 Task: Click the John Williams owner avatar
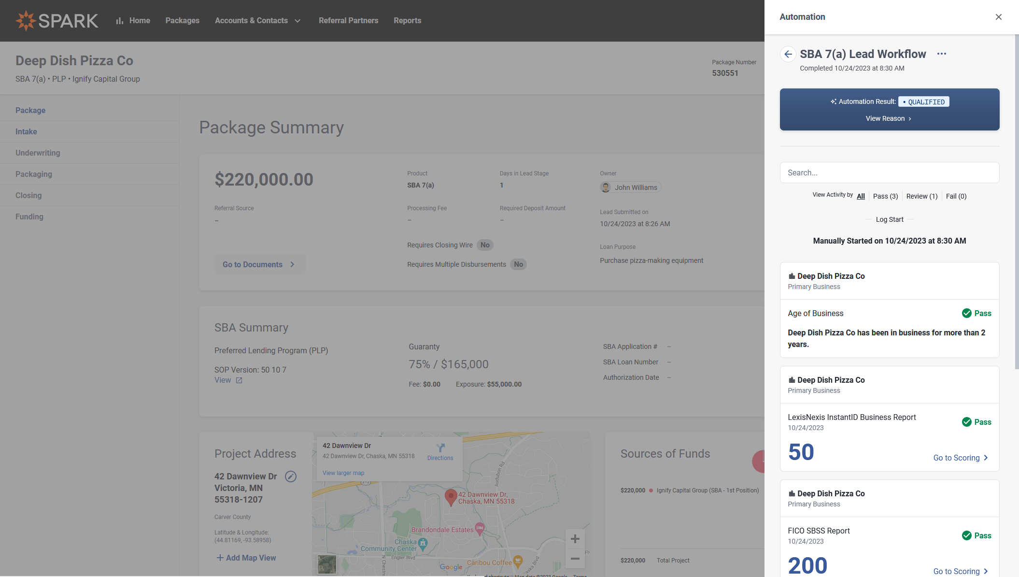[x=606, y=188]
